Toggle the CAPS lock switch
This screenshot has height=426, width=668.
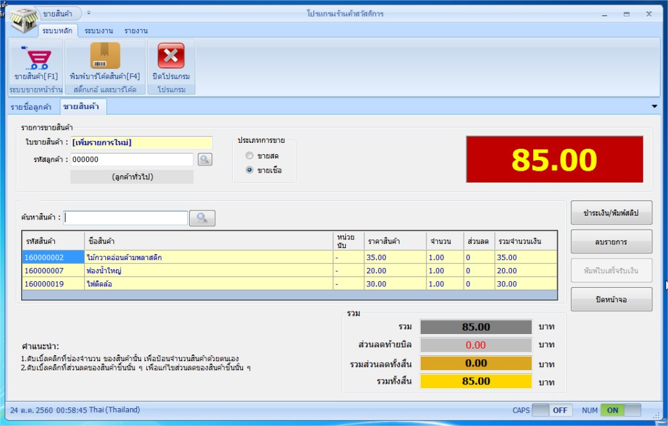click(x=552, y=410)
